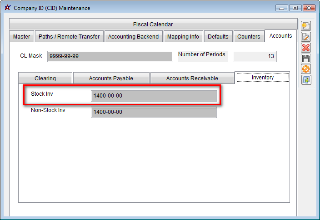
Task: Select the Clearing sub-tab
Action: (x=45, y=78)
